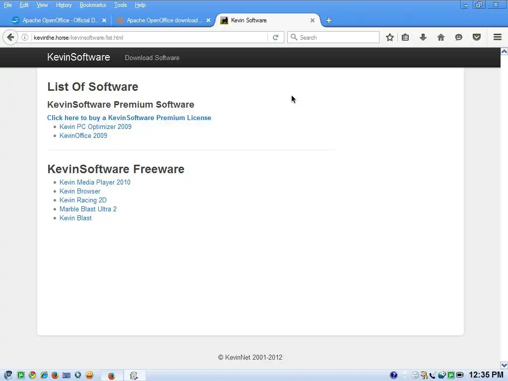
Task: Click the scrollbar up arrow
Action: click(x=504, y=51)
